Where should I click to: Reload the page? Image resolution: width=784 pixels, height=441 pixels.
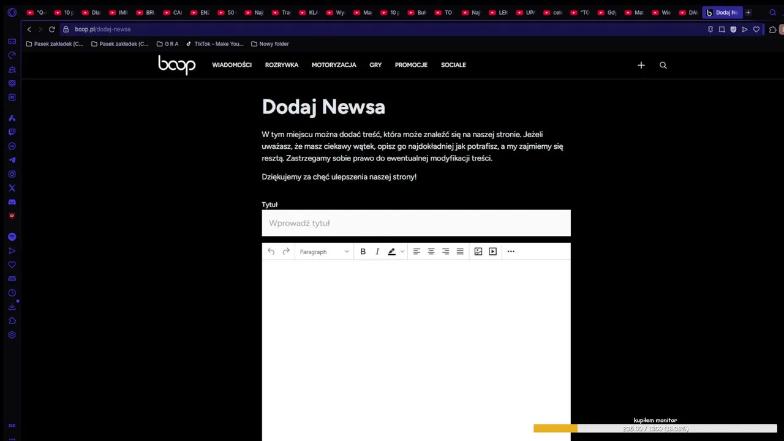coord(51,29)
